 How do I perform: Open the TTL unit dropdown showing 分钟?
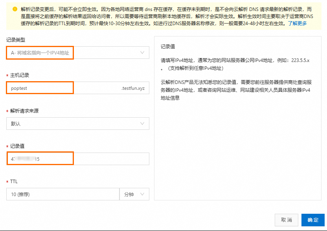tap(134, 194)
